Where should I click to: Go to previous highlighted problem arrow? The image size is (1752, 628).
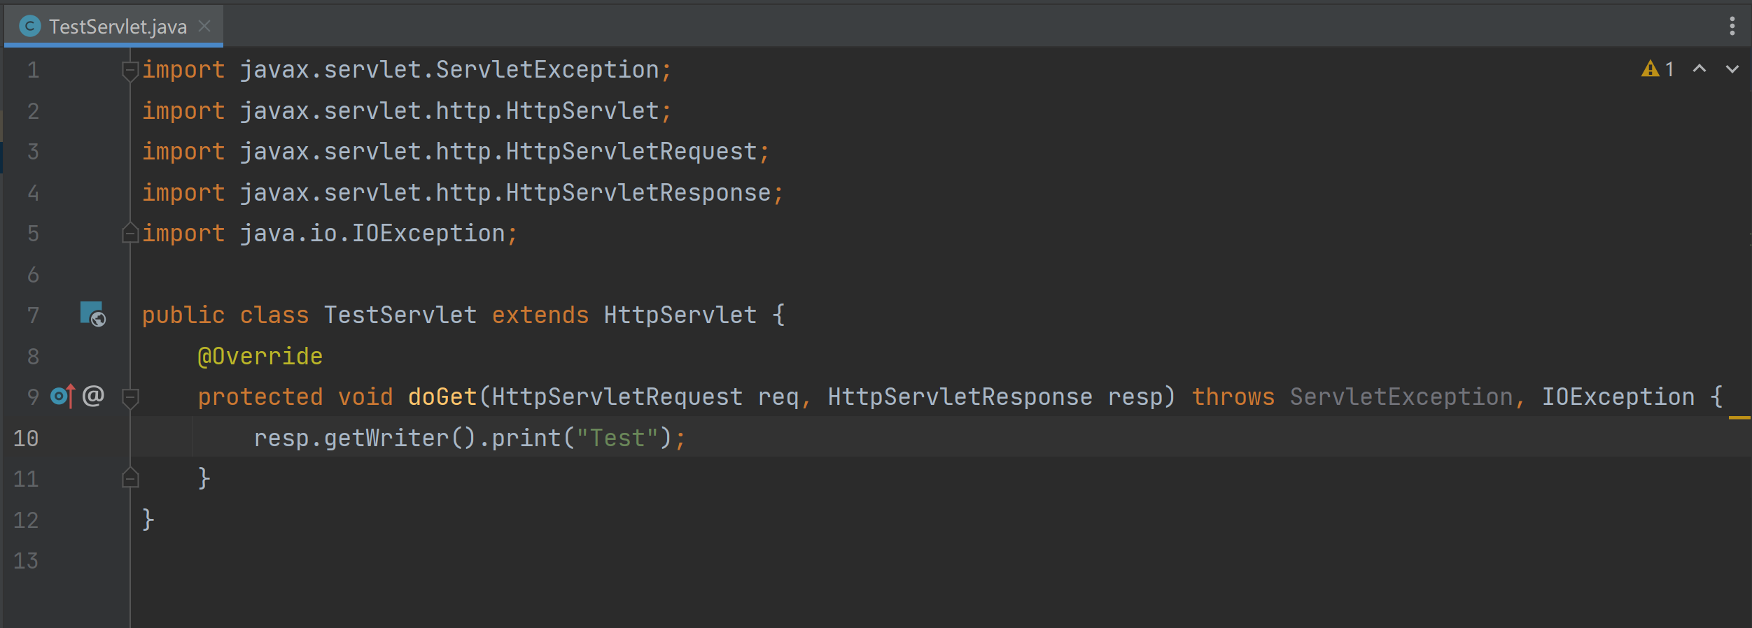tap(1699, 69)
